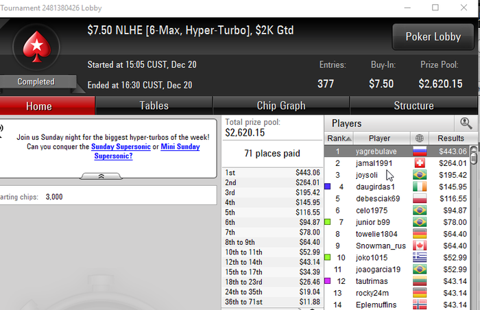480x310 pixels.
Task: Click the Poker Lobby button
Action: click(x=433, y=37)
